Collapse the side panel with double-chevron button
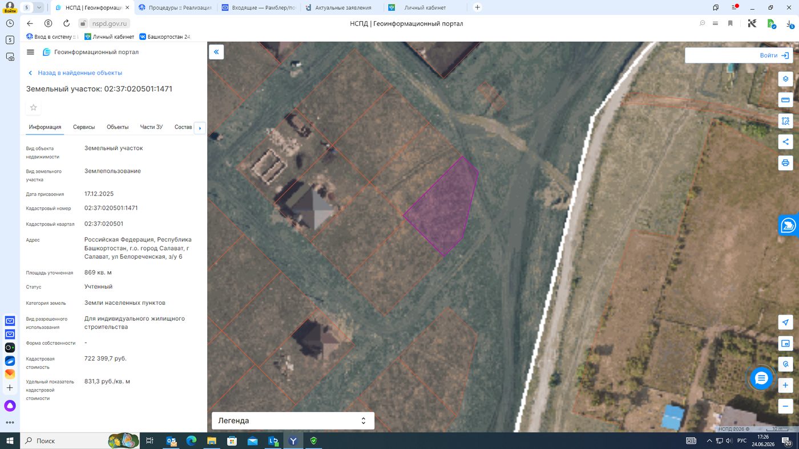This screenshot has width=799, height=449. (x=216, y=52)
